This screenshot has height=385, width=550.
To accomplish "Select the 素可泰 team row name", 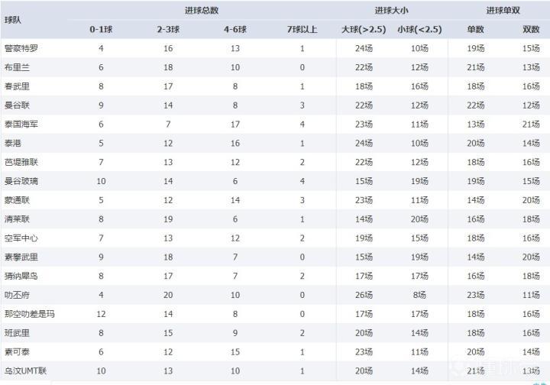I will coord(16,351).
